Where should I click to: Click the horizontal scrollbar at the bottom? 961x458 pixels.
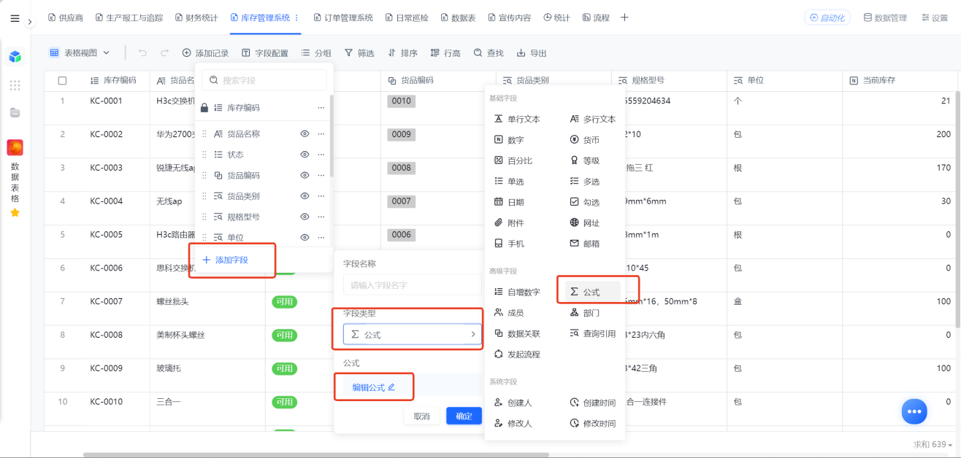tap(315, 455)
